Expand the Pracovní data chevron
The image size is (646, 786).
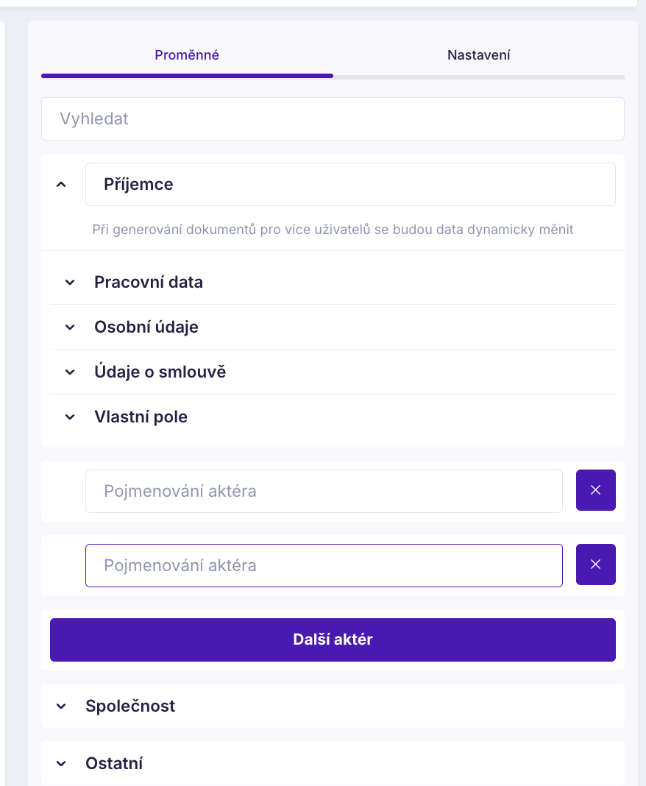tap(70, 282)
